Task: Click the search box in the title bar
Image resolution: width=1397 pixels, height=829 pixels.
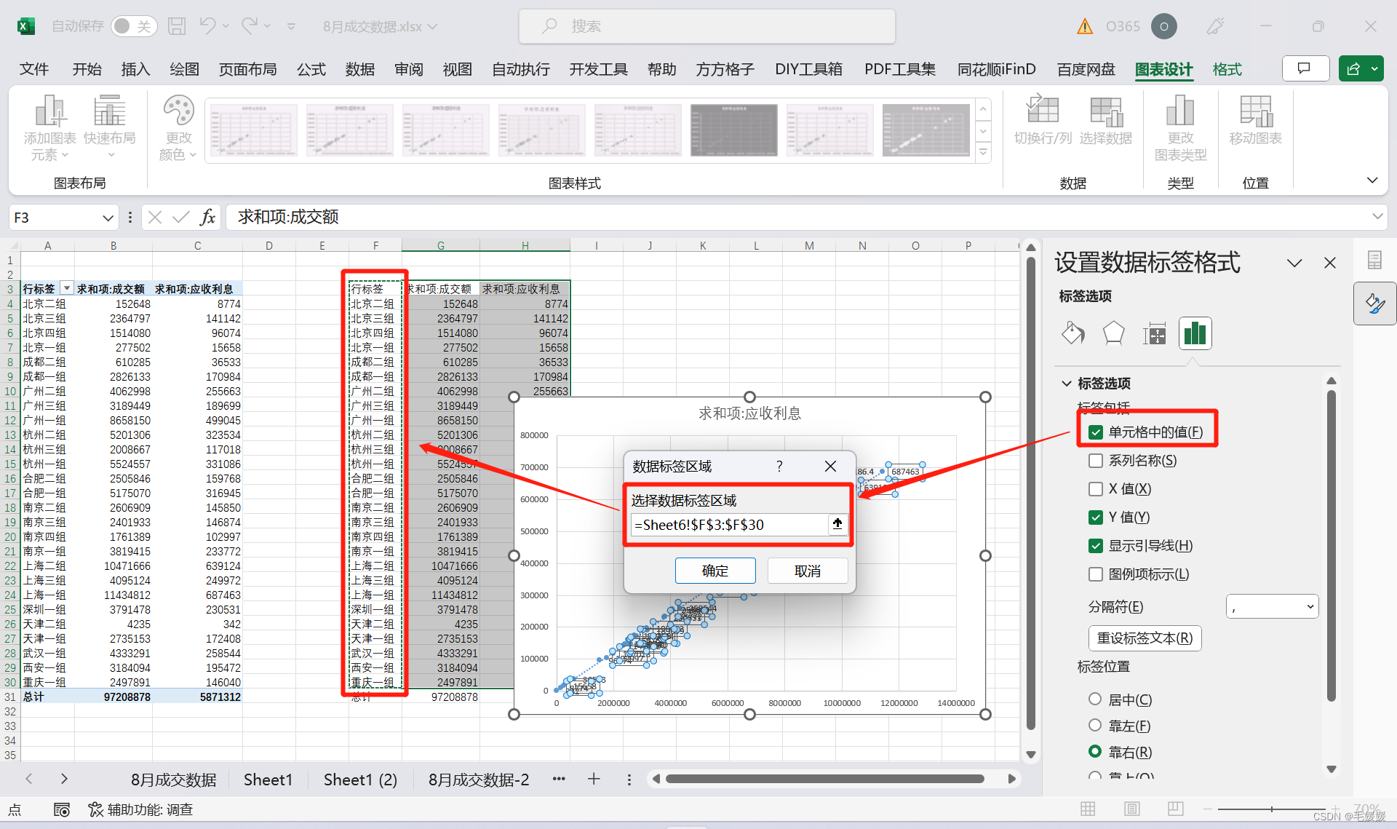Action: 707,26
